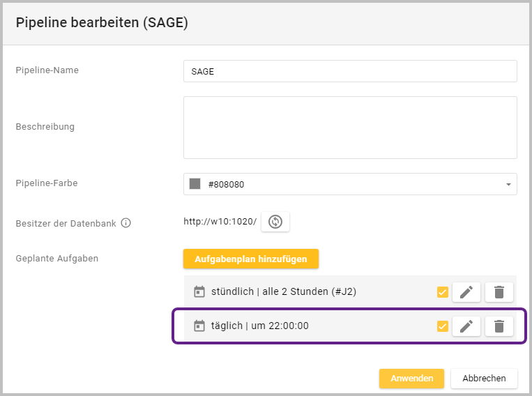Cancel the dialog with Abbrechen
This screenshot has width=532, height=396.
click(484, 379)
